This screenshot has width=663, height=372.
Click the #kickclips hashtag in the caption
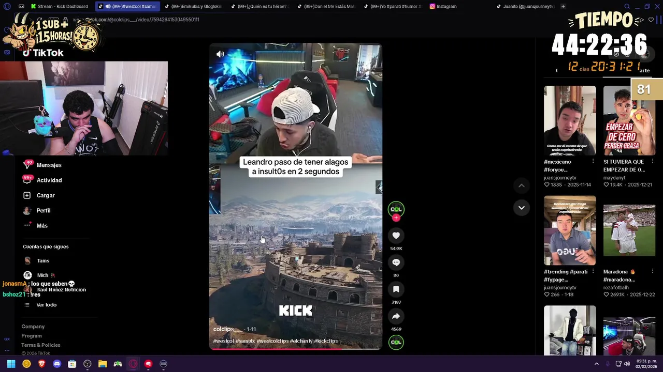326,341
